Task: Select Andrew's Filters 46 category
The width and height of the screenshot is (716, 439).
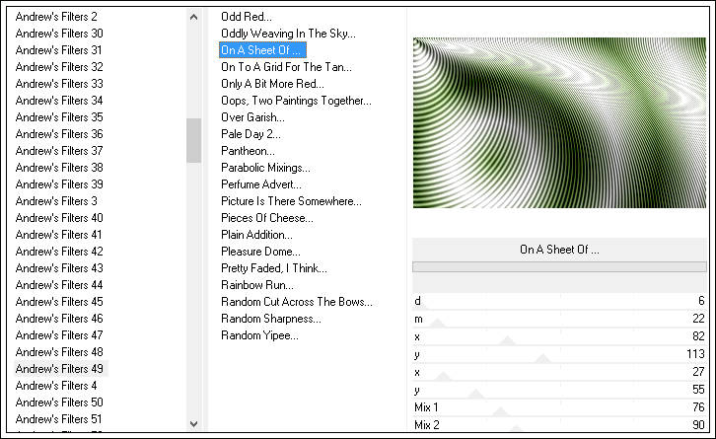Action: [x=59, y=319]
